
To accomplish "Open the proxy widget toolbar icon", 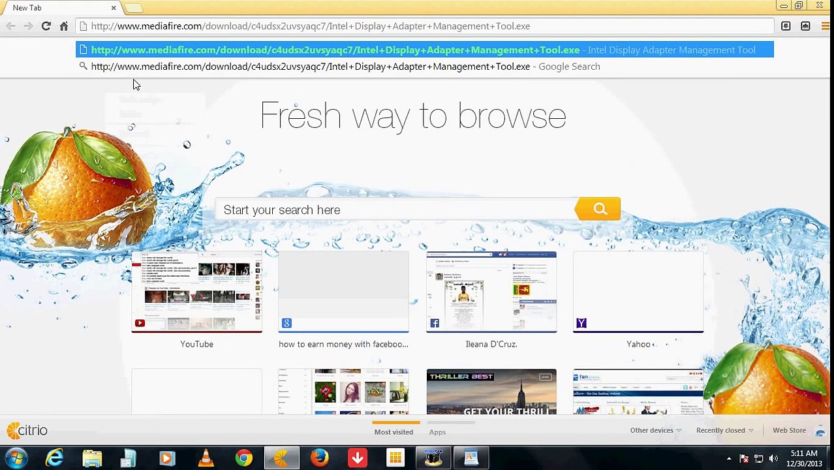I will click(805, 26).
